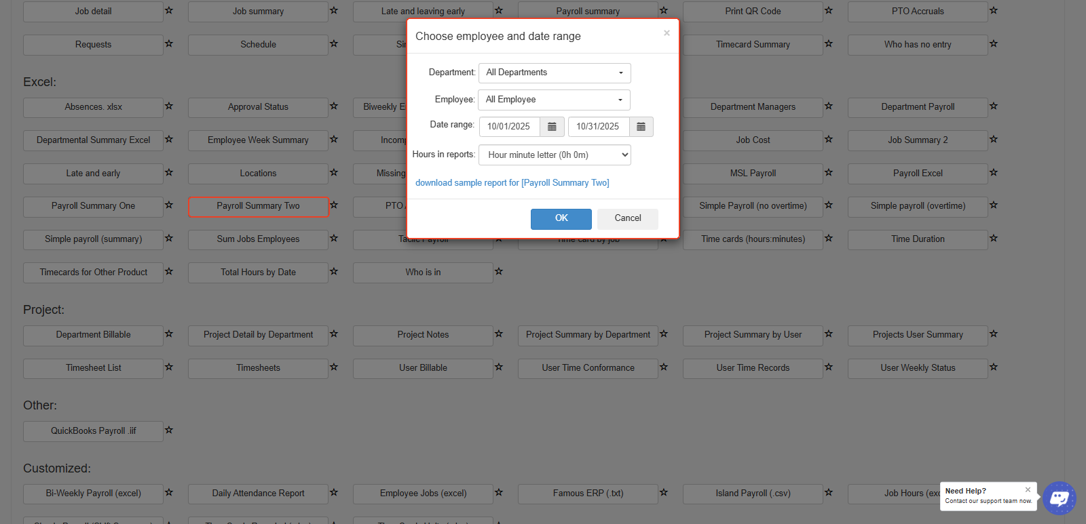Screen dimensions: 1086x524
Task: Expand the Department dropdown
Action: (x=555, y=73)
